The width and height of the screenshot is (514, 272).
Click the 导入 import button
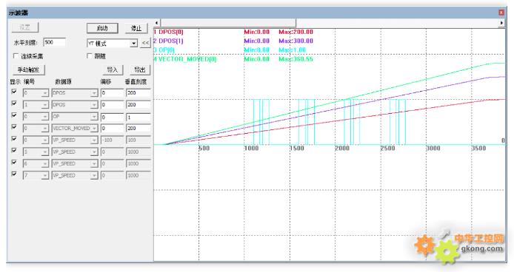(113, 69)
